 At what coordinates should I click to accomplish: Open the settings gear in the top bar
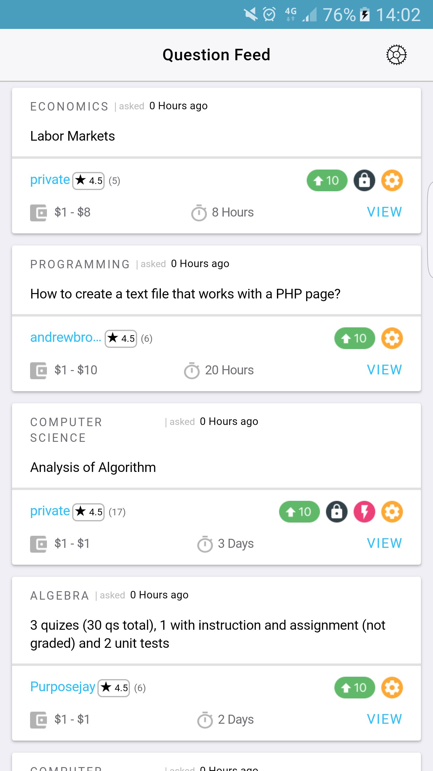396,55
